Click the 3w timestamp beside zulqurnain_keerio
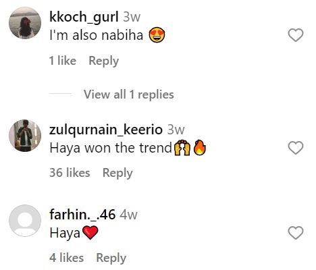 click(x=176, y=130)
